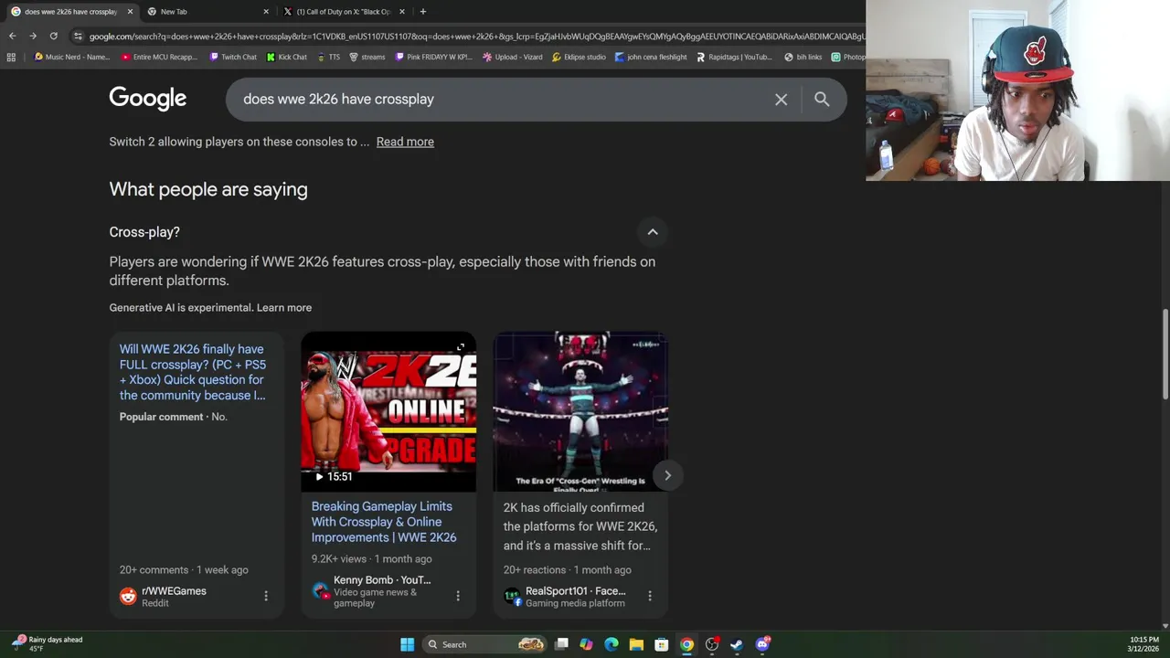Click inside the Google search input
The height and width of the screenshot is (658, 1170).
coord(503,100)
